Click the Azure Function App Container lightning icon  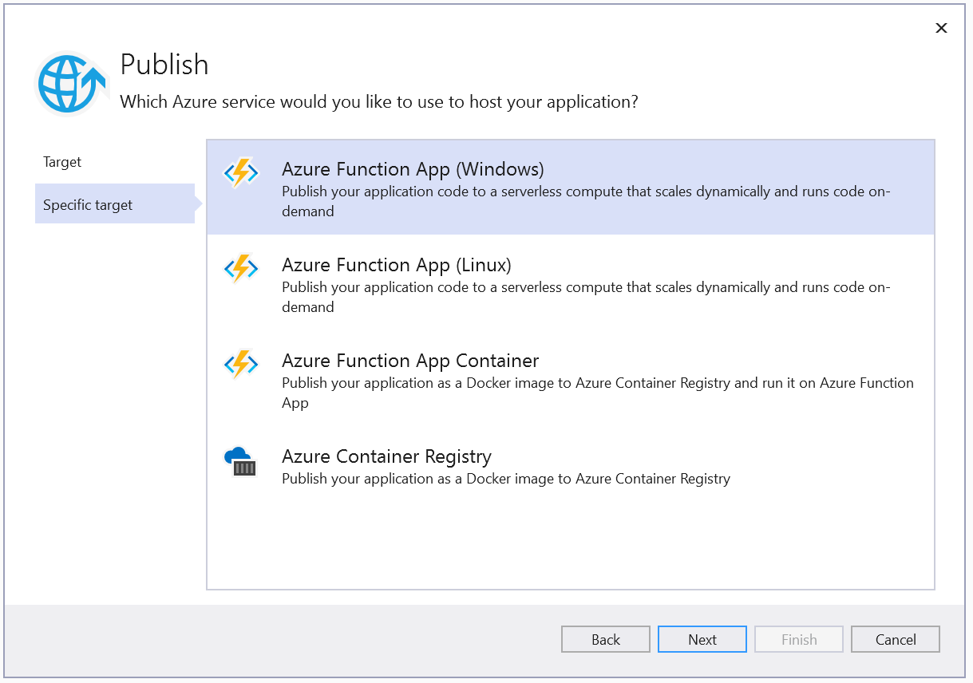(x=242, y=363)
